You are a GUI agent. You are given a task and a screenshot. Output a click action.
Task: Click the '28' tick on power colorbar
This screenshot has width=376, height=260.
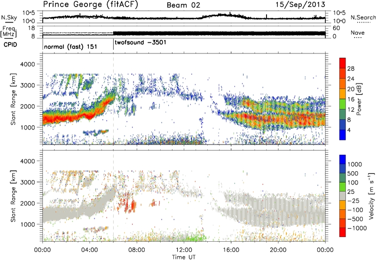pos(351,69)
